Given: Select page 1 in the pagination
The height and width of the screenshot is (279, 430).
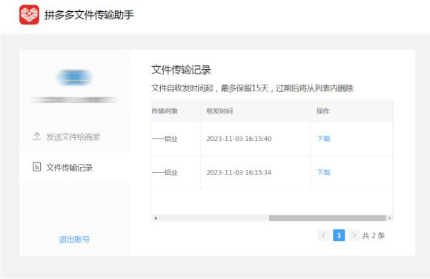Looking at the screenshot, I should (x=339, y=235).
